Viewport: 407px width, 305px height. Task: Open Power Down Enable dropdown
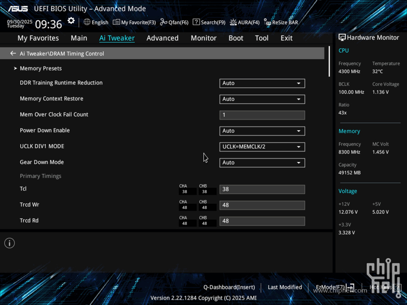click(262, 131)
